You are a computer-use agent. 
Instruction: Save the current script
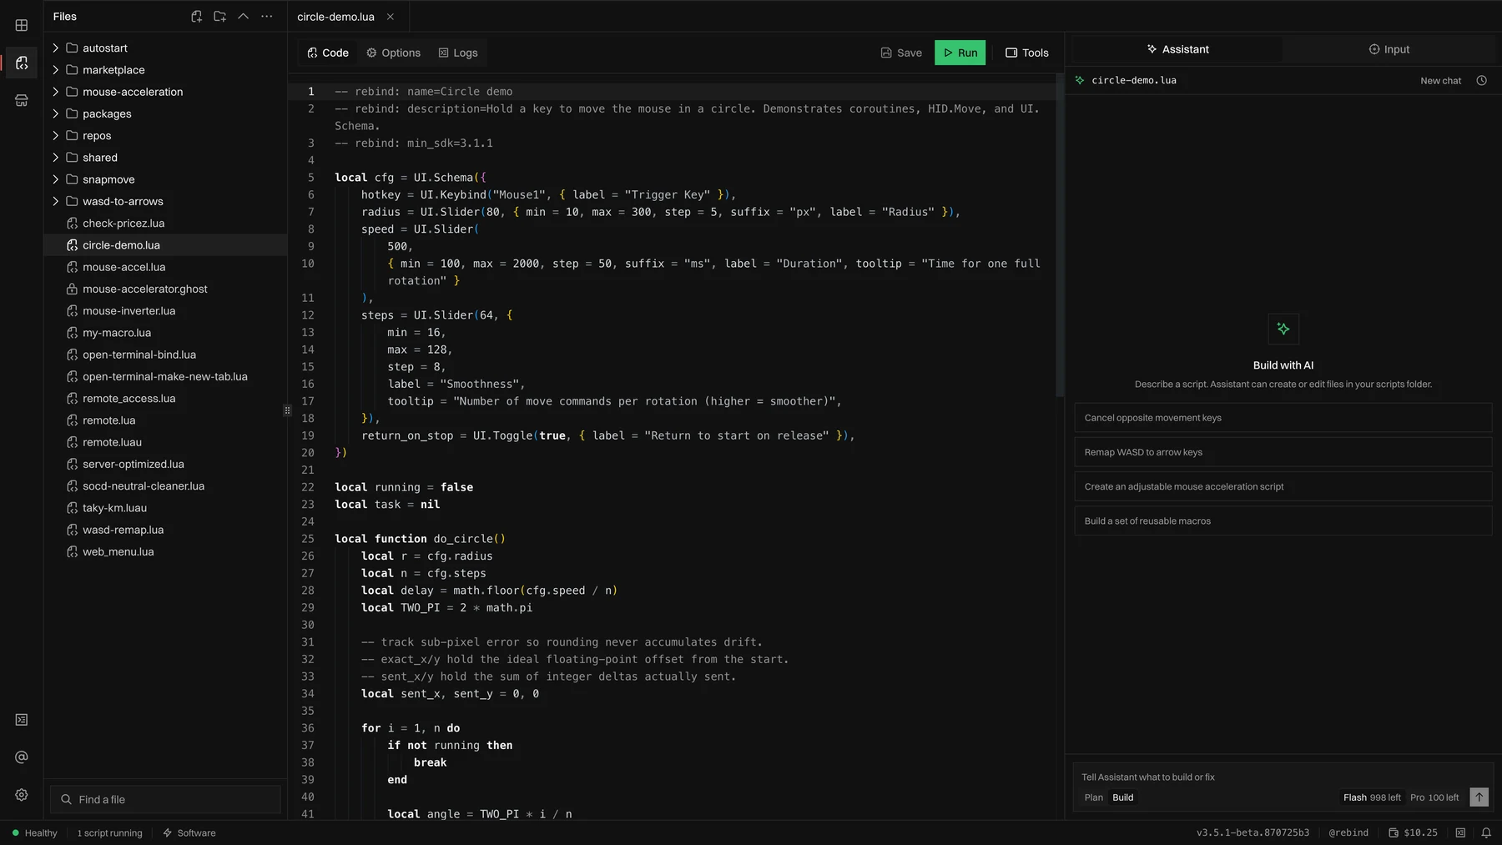pos(901,53)
